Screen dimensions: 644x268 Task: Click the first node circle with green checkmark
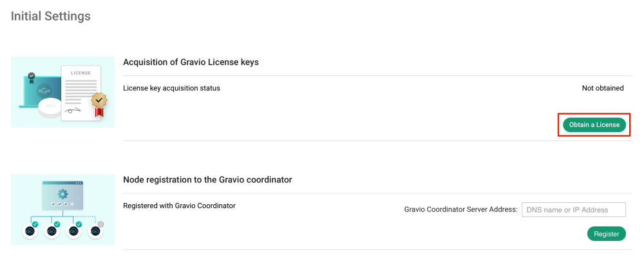pos(30,231)
